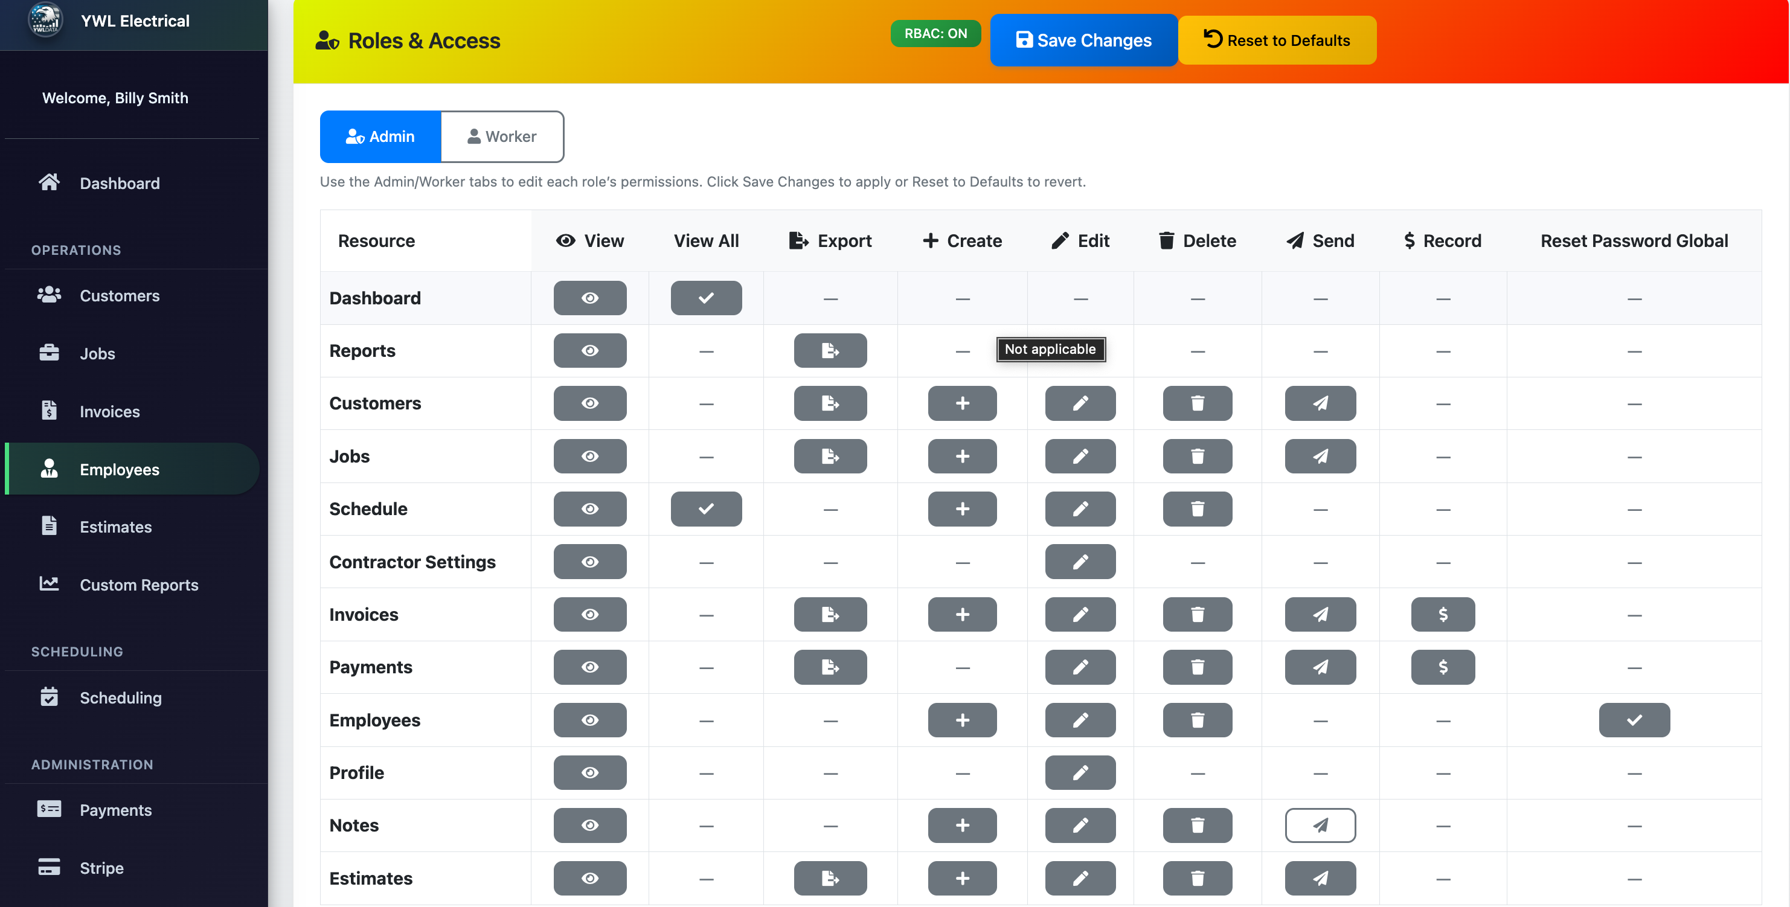This screenshot has height=907, width=1790.
Task: Toggle the View eye for Contractor Settings
Action: coord(589,561)
